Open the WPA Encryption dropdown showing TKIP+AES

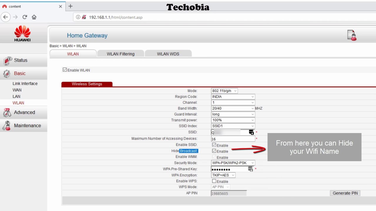point(223,175)
